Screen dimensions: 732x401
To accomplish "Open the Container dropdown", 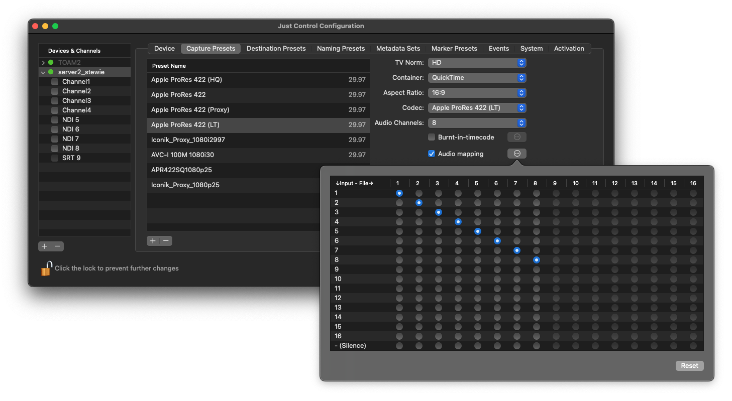I will tap(477, 78).
